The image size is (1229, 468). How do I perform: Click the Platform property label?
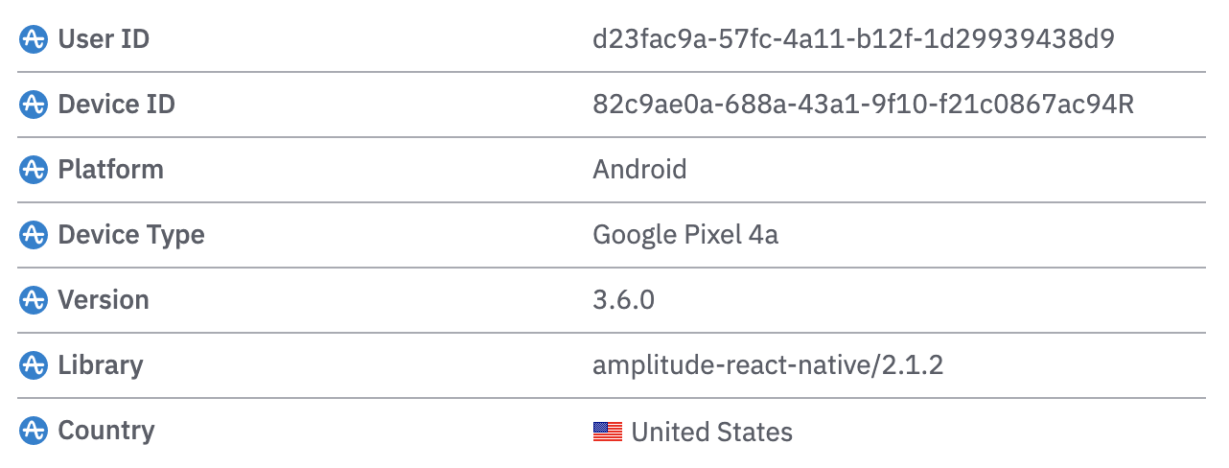pyautogui.click(x=111, y=170)
